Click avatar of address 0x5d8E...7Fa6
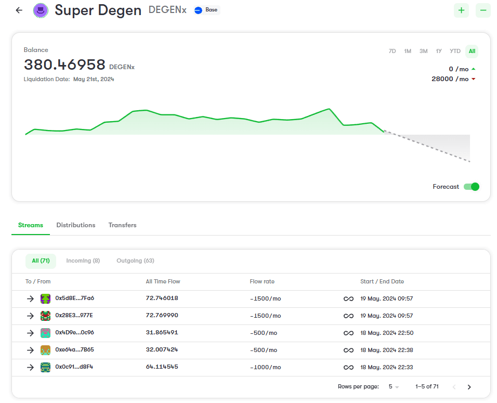This screenshot has height=403, width=497. 45,298
